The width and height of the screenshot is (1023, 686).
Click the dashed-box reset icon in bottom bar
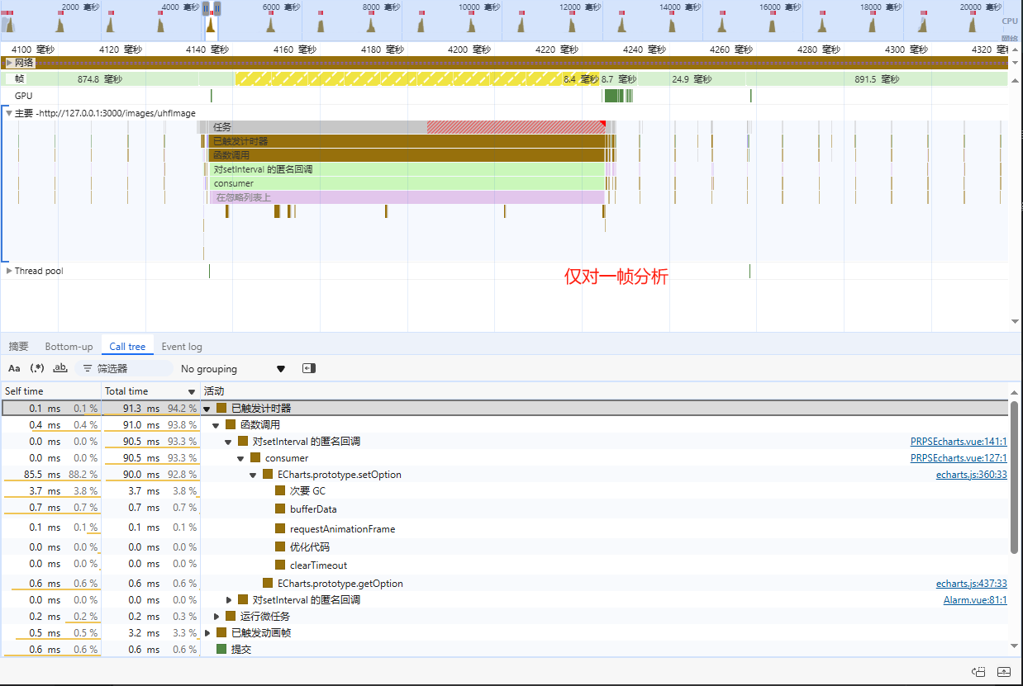point(979,671)
